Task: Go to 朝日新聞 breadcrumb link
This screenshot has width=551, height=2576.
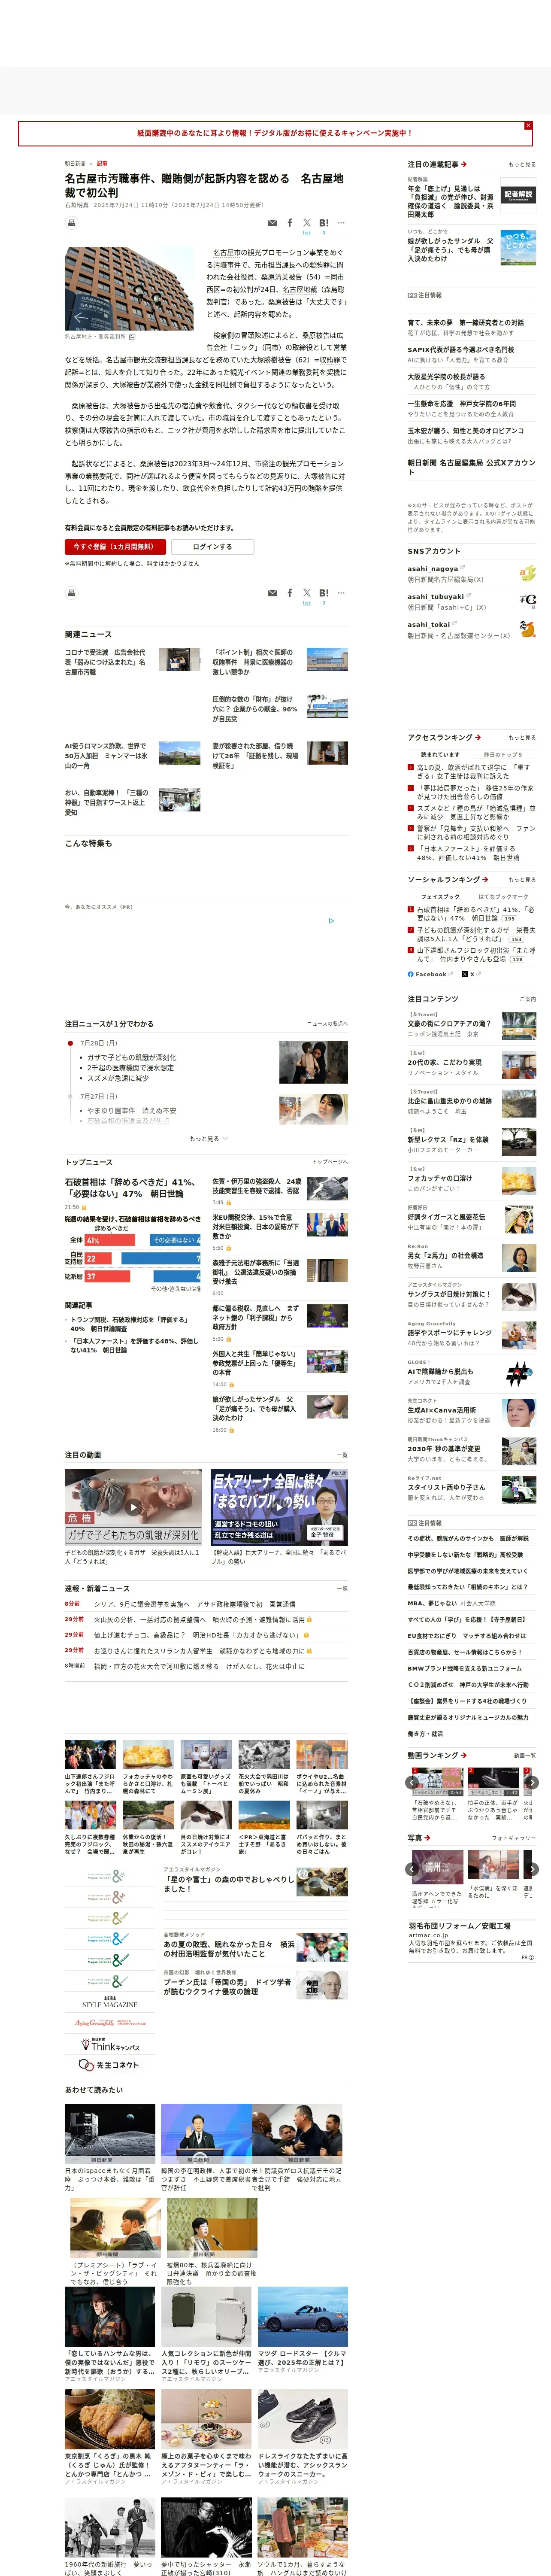Action: (75, 163)
